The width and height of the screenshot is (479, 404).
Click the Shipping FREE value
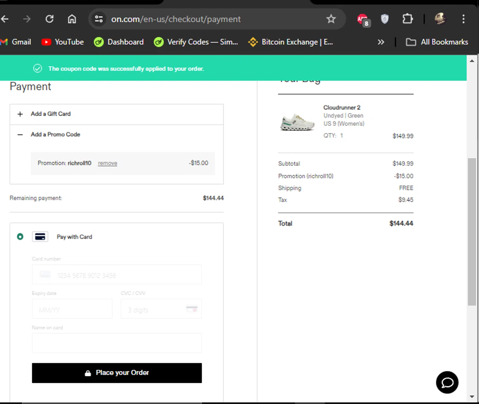pos(406,188)
